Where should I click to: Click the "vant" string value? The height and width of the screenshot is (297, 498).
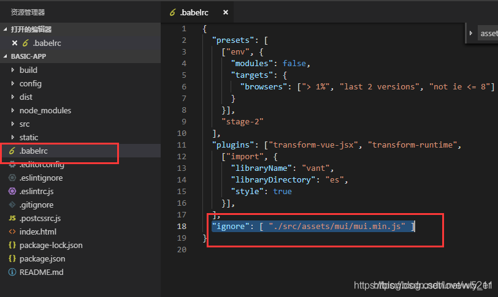(316, 168)
